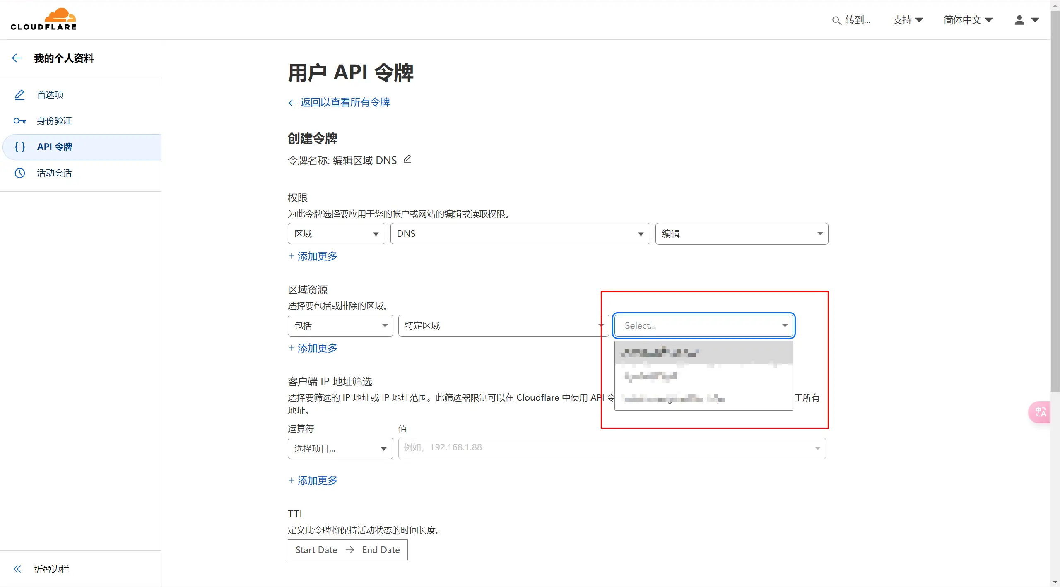The height and width of the screenshot is (587, 1060).
Task: Open the 包括 zone resource dropdown
Action: (340, 326)
